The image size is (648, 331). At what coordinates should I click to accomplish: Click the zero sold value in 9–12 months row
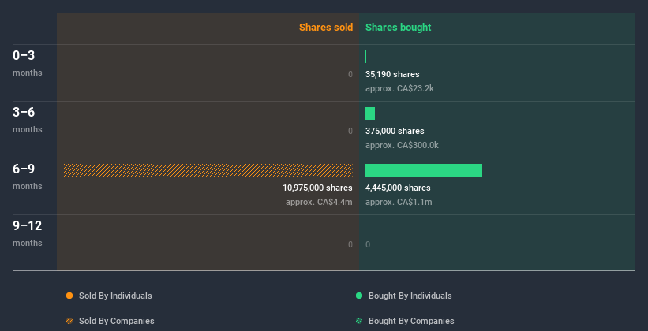350,244
